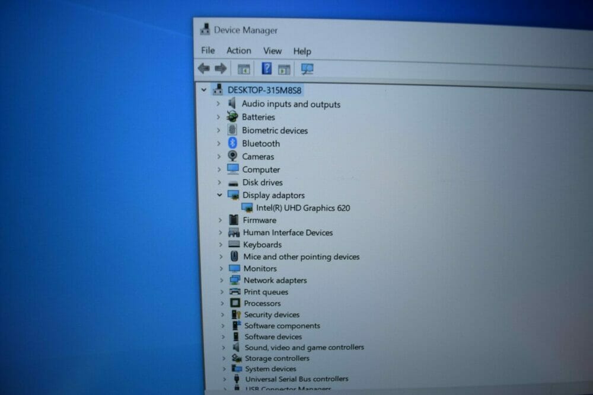Viewport: 593px width, 395px height.
Task: Expand the Batteries category
Action: [x=218, y=117]
